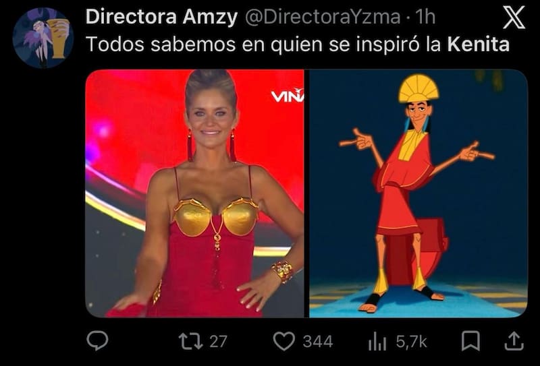Click the share upload icon
The image size is (540, 366).
pyautogui.click(x=514, y=341)
